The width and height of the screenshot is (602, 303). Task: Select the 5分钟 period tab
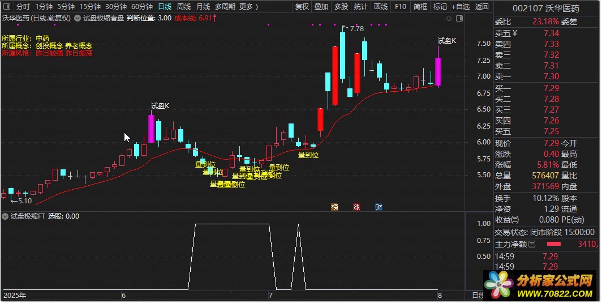click(x=66, y=7)
